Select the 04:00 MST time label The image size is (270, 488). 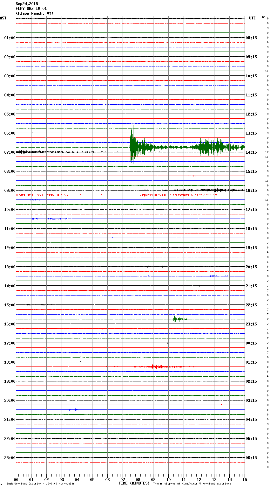click(10, 95)
